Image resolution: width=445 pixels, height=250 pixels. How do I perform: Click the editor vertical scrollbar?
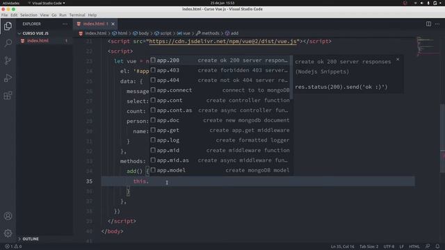point(442,138)
